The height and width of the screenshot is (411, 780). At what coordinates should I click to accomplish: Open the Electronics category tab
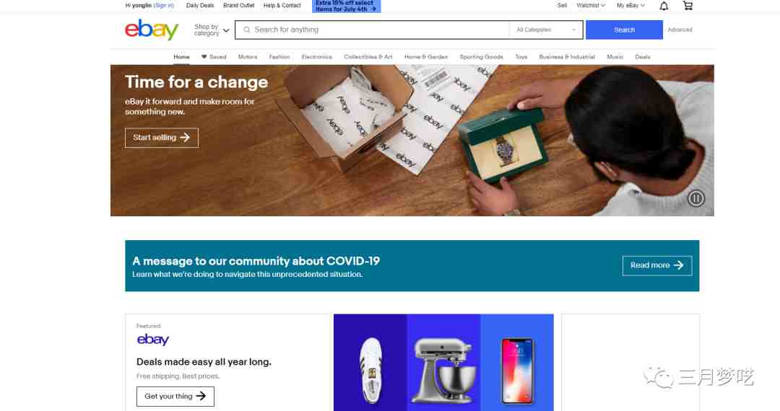click(x=316, y=56)
